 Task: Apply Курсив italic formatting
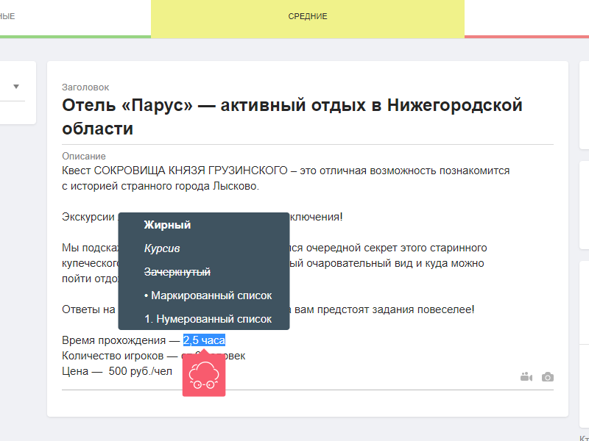(162, 248)
